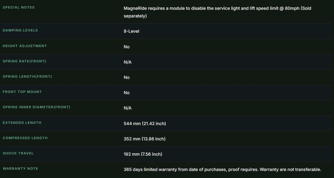Select the 8-Level damping value
Viewport: 334px width, 178px height.
(x=131, y=31)
